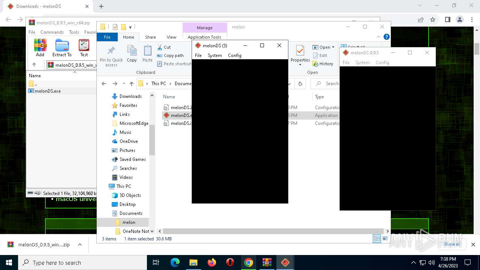Open WinRAR Commands menu
The width and height of the screenshot is (480, 270).
point(52,32)
